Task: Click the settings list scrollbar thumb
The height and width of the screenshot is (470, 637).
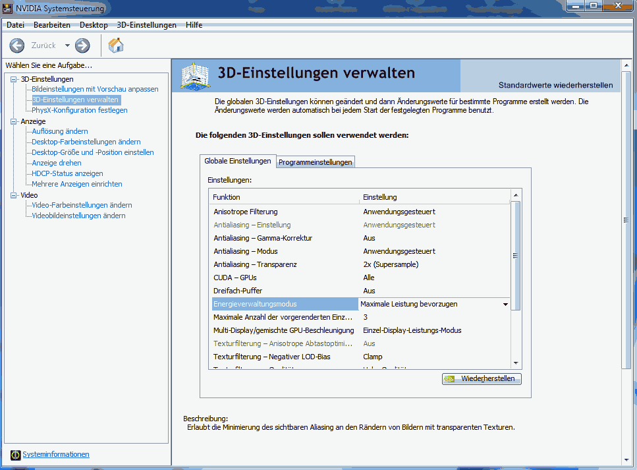Action: (x=516, y=256)
